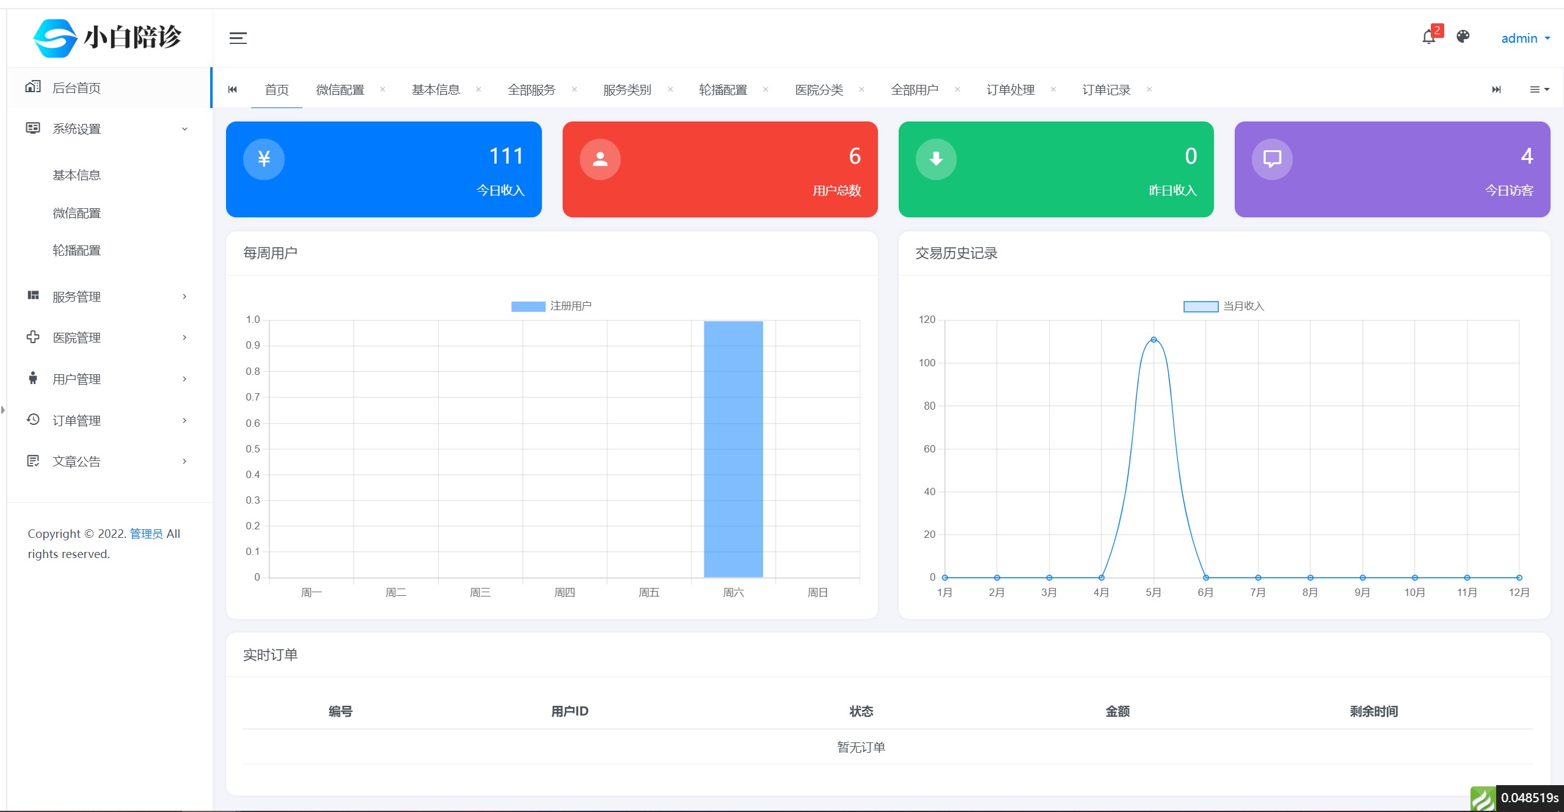Expand the 文章公告 menu chevron
This screenshot has width=1564, height=812.
[185, 462]
